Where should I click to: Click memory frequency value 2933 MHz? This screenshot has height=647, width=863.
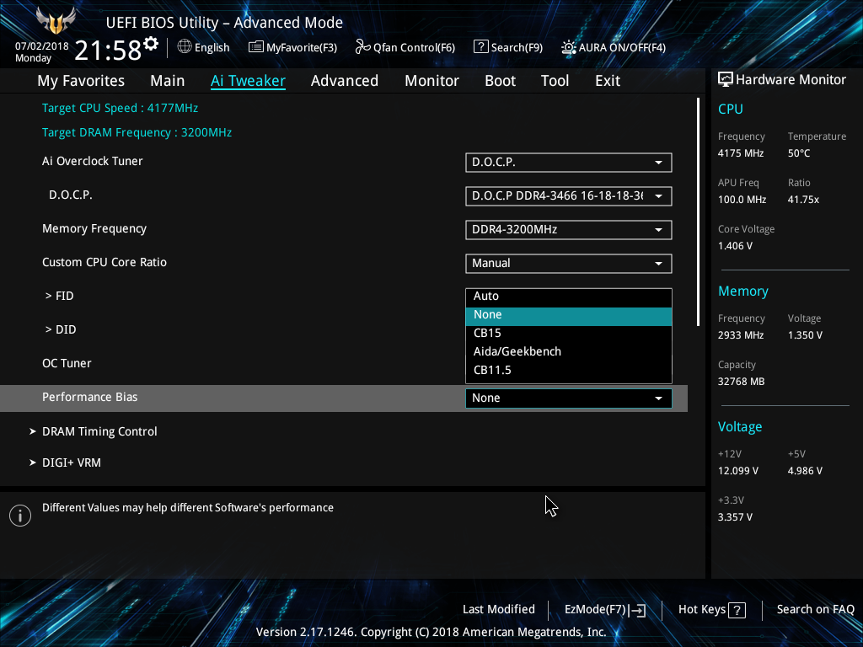(x=740, y=335)
